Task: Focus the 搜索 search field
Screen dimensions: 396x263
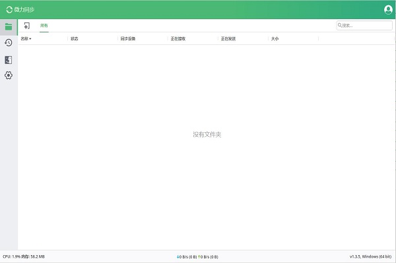Action: click(364, 26)
